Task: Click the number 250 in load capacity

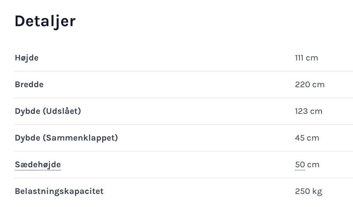Action: coord(302,191)
